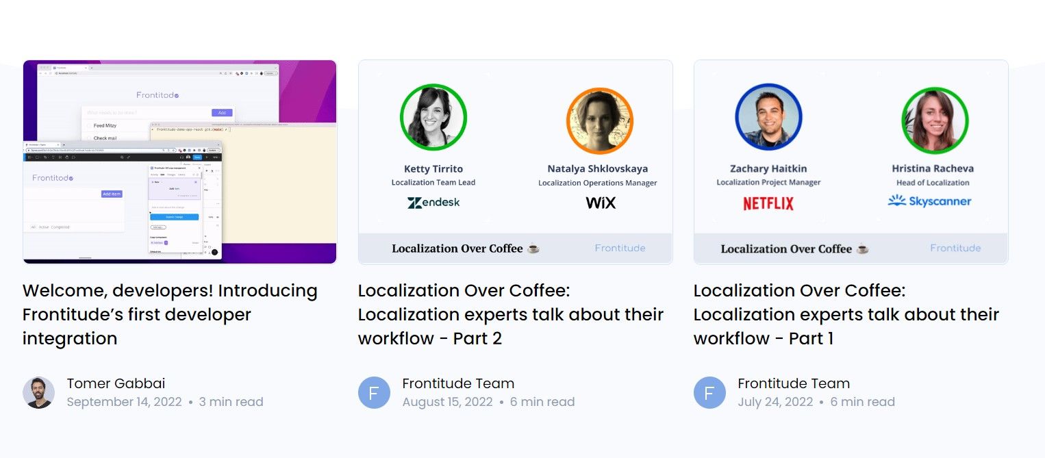Open the Frontitude developer integration thumbnail
1045x458 pixels.
click(179, 162)
